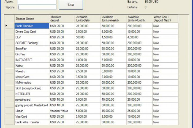Image resolution: width=193 pixels, height=128 pixels.
Task: Click the 4,500.00 monthly limit for ELV
Action: [x=139, y=37]
